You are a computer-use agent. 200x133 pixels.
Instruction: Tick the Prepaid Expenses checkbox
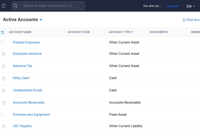click(2, 43)
